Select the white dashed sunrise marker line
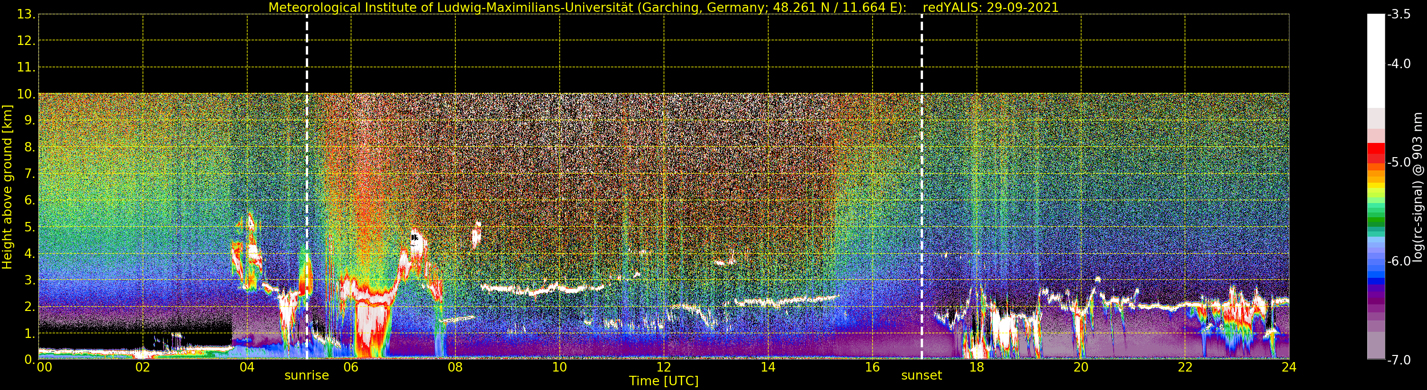The height and width of the screenshot is (390, 1427). pyautogui.click(x=307, y=186)
